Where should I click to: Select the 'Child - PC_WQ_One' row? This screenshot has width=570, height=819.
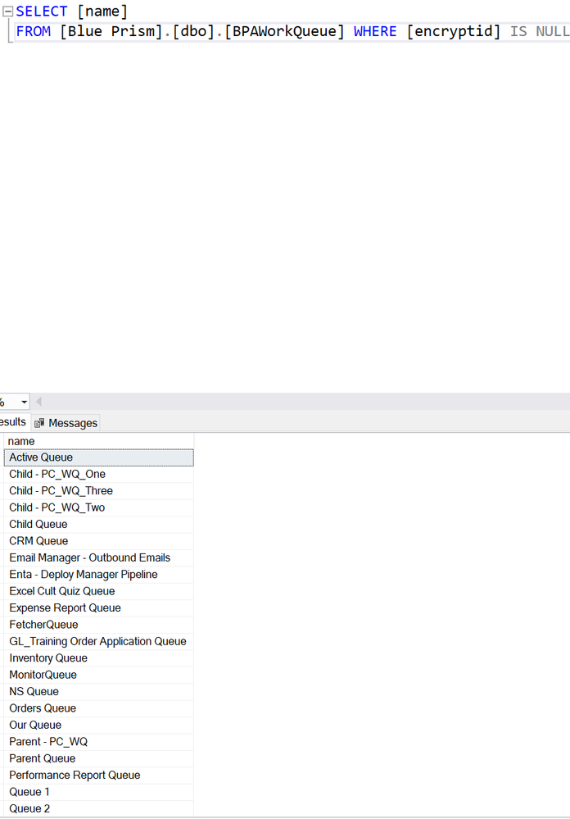pyautogui.click(x=98, y=475)
